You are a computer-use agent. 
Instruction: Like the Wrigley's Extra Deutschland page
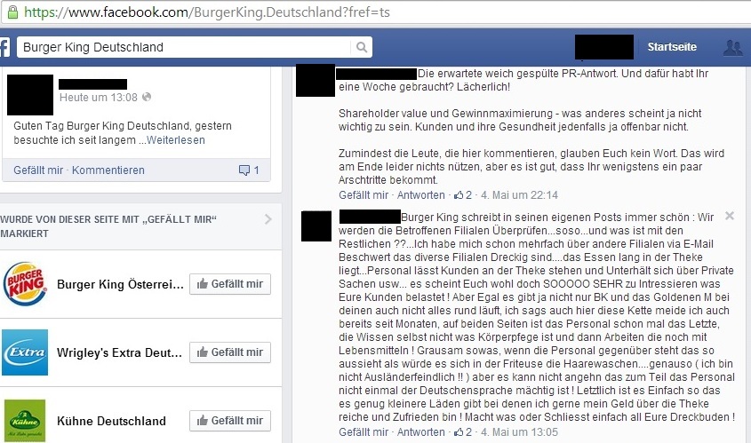(x=230, y=352)
